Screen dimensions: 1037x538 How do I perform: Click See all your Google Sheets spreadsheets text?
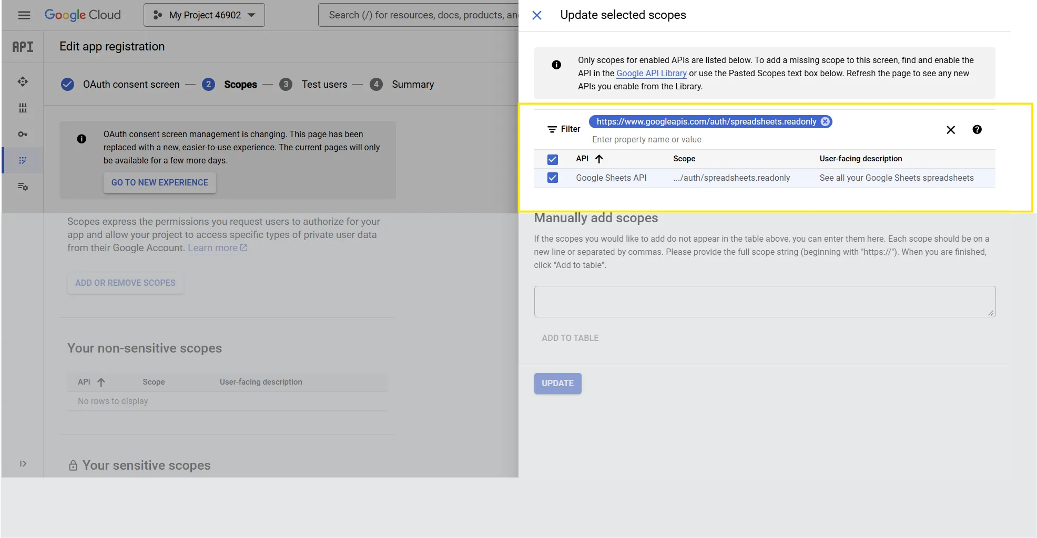pos(897,178)
